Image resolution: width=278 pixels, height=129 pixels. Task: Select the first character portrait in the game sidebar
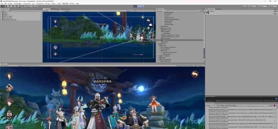[x=9, y=75]
